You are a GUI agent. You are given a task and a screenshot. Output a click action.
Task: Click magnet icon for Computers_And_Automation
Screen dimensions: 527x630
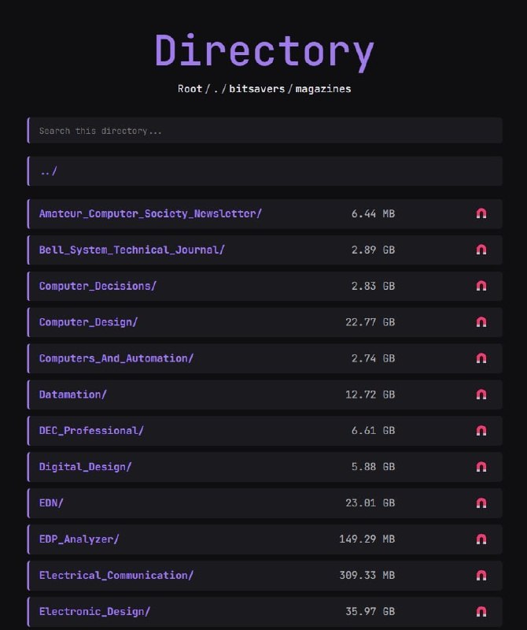[x=481, y=358]
